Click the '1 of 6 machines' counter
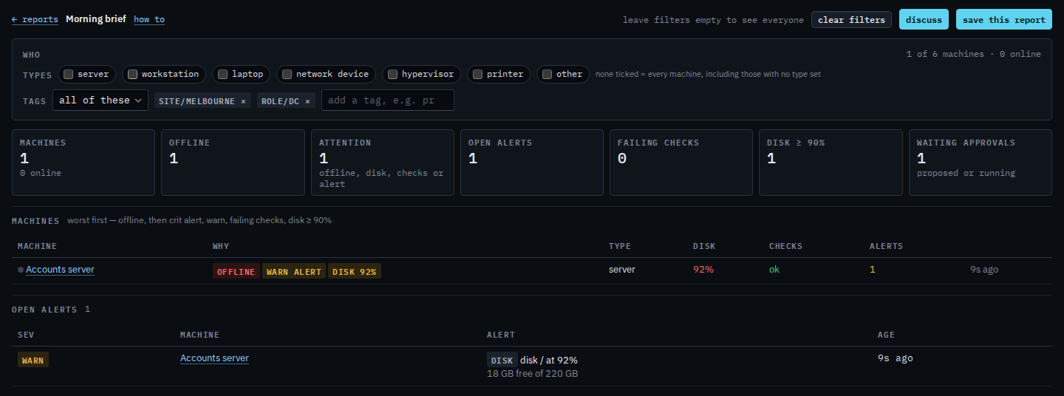 pos(945,54)
